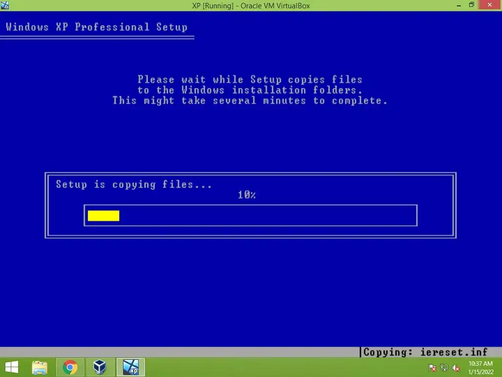Click the 'Setup is copying files...' text
The image size is (502, 377).
click(x=134, y=185)
